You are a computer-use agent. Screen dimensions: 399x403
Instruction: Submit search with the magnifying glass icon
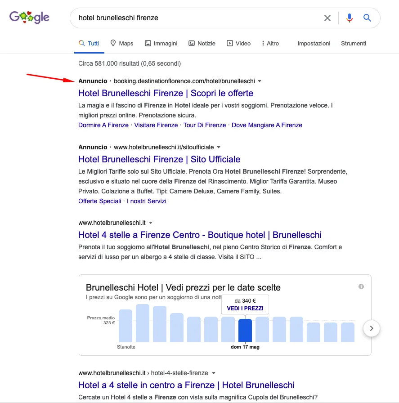pyautogui.click(x=367, y=18)
